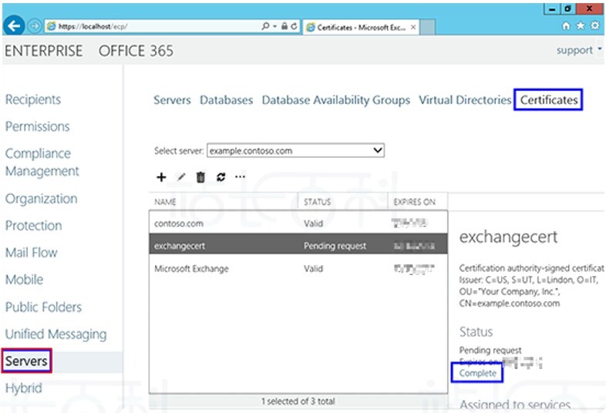Open a new blank browser tab
606x413 pixels.
pyautogui.click(x=428, y=27)
